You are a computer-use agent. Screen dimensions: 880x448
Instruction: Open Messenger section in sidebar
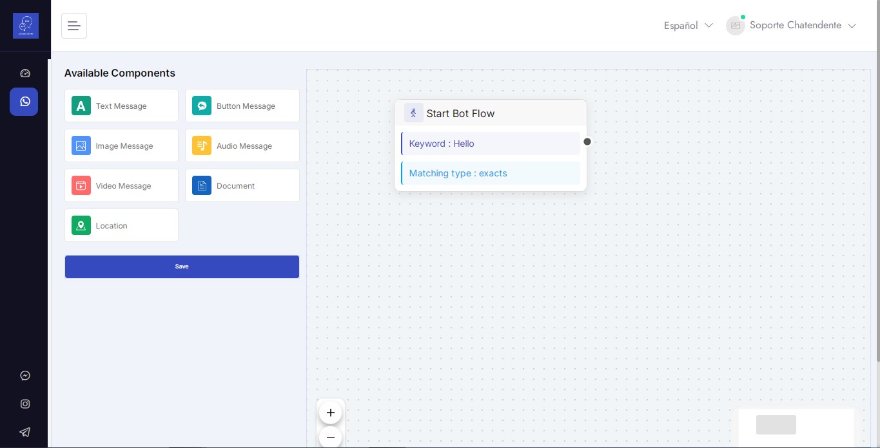[x=24, y=376]
